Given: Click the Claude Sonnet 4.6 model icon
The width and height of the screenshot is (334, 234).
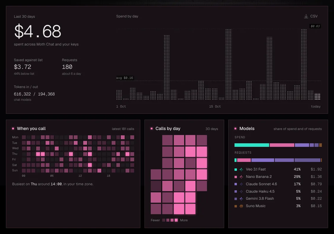Looking at the screenshot, I should (x=241, y=184).
